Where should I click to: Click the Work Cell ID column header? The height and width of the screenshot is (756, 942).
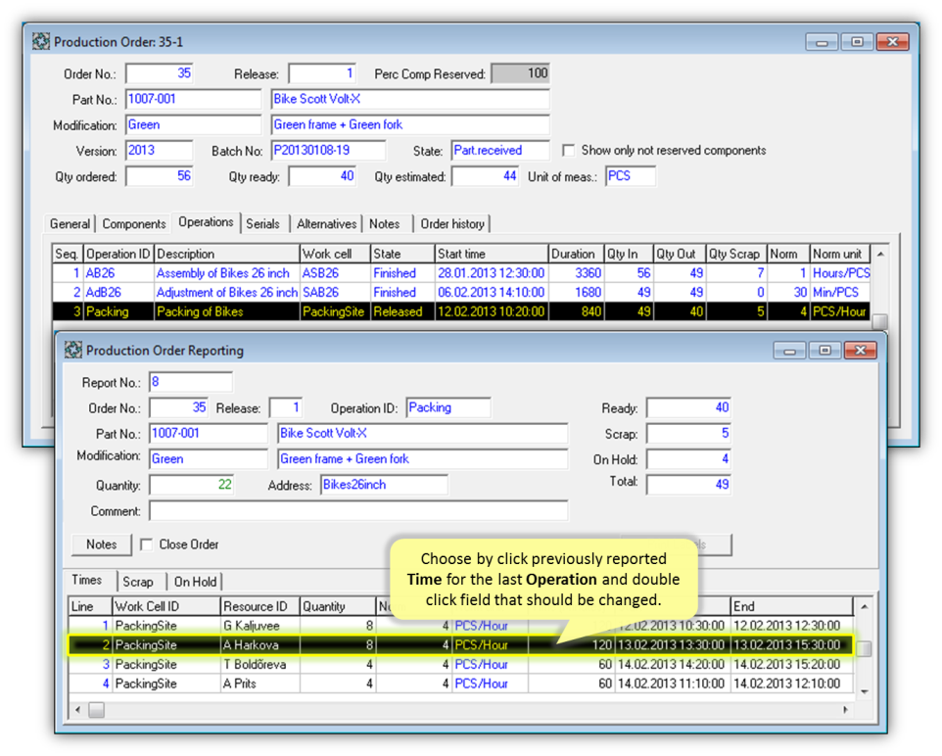(x=166, y=607)
